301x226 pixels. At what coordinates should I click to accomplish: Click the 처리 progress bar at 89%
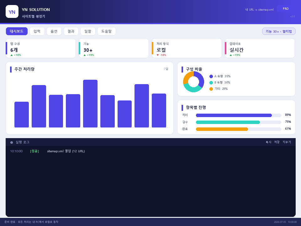click(x=238, y=115)
